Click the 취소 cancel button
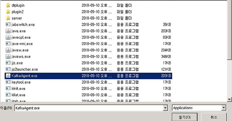This screenshot has width=232, height=121. pyautogui.click(x=214, y=117)
